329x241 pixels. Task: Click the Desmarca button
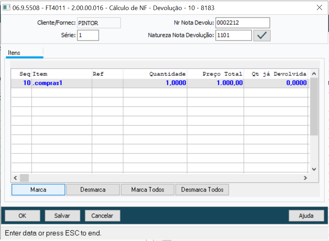[x=93, y=190]
